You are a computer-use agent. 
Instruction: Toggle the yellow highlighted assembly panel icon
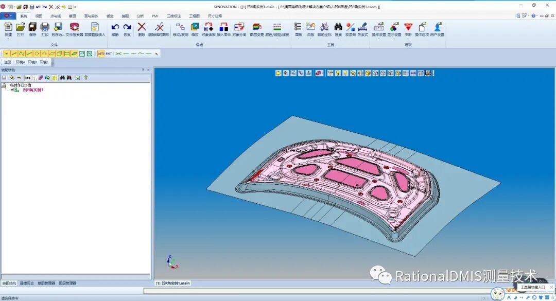click(55, 78)
